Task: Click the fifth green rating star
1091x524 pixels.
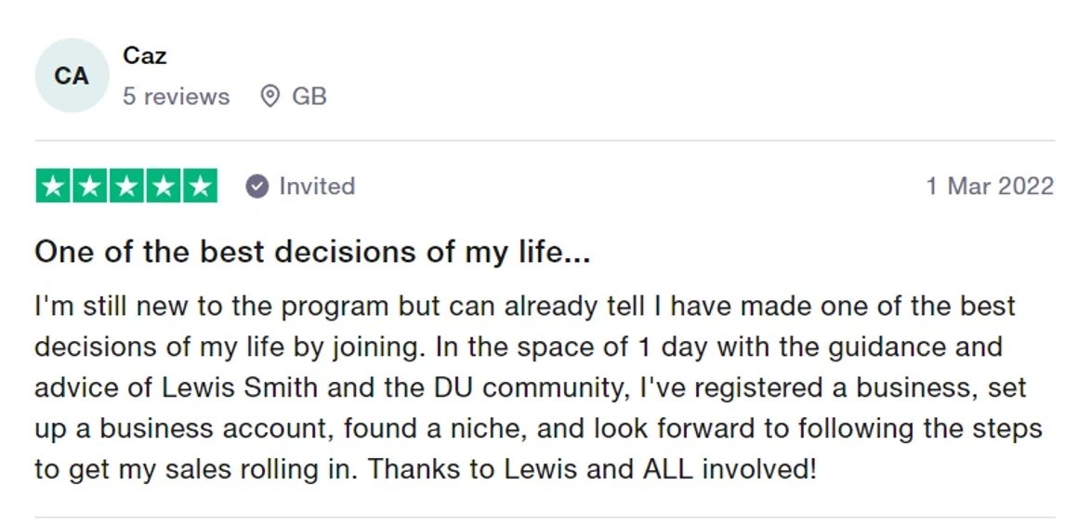Action: tap(199, 186)
